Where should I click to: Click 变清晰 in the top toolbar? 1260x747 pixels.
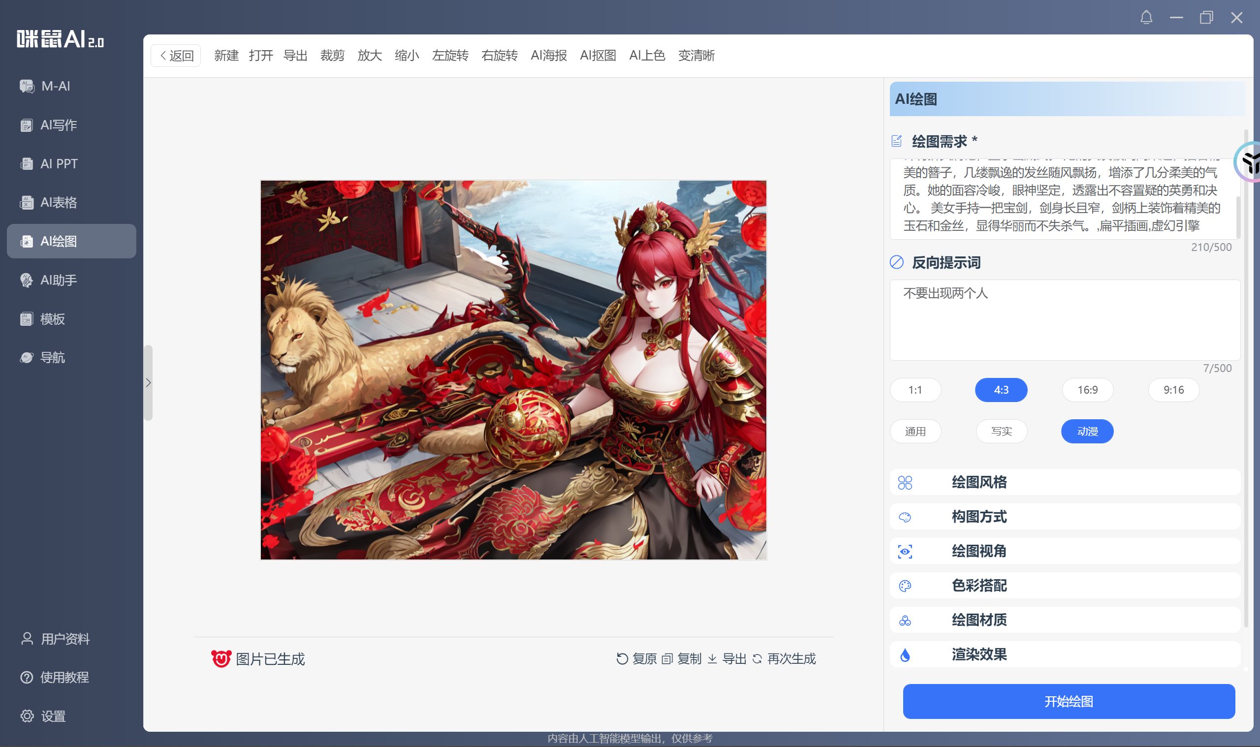[696, 56]
